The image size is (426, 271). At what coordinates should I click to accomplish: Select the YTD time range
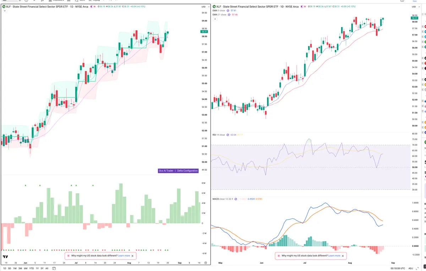[32, 269]
